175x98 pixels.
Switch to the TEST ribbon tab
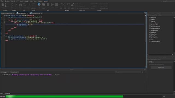(x=31, y=1)
